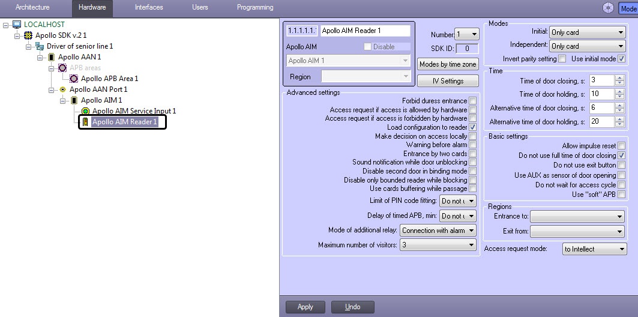The height and width of the screenshot is (317, 638).
Task: Click Time of door closing stepper arrows
Action: [x=619, y=80]
